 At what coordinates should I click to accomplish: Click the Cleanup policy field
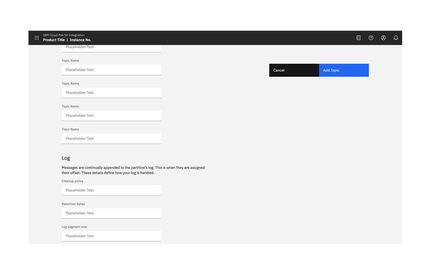tap(111, 190)
